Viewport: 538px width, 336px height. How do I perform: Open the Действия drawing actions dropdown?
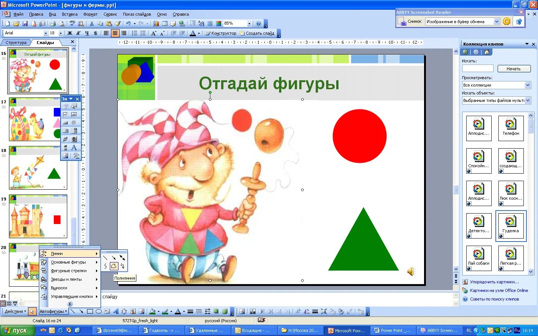click(15, 311)
